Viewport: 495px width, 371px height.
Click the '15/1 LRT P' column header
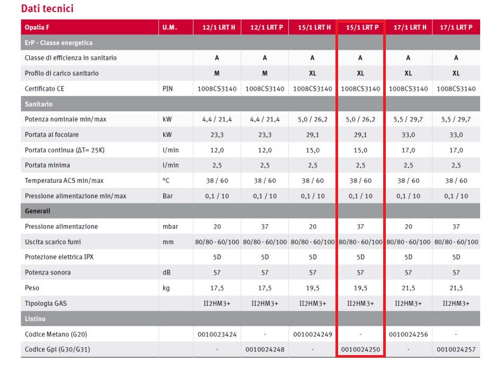(360, 28)
